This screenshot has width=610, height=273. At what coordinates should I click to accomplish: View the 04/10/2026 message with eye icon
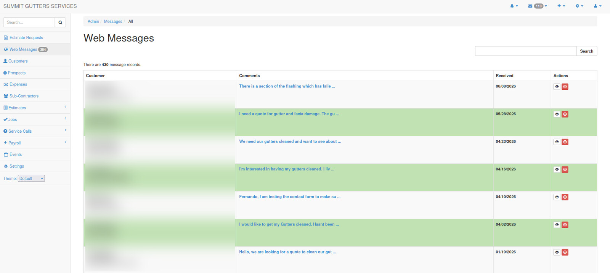(x=557, y=197)
